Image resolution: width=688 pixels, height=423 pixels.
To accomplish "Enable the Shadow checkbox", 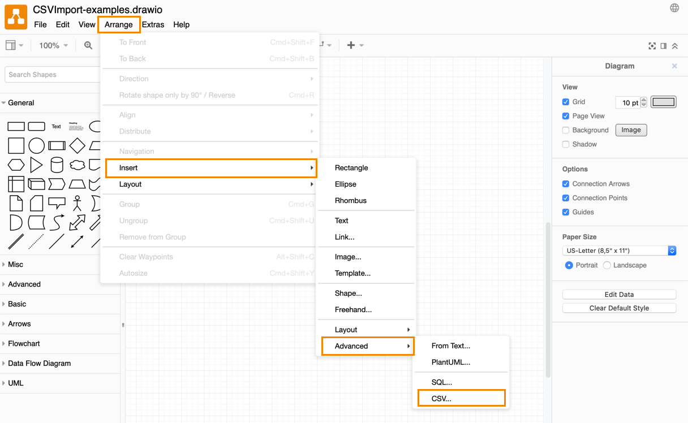I will tap(566, 144).
